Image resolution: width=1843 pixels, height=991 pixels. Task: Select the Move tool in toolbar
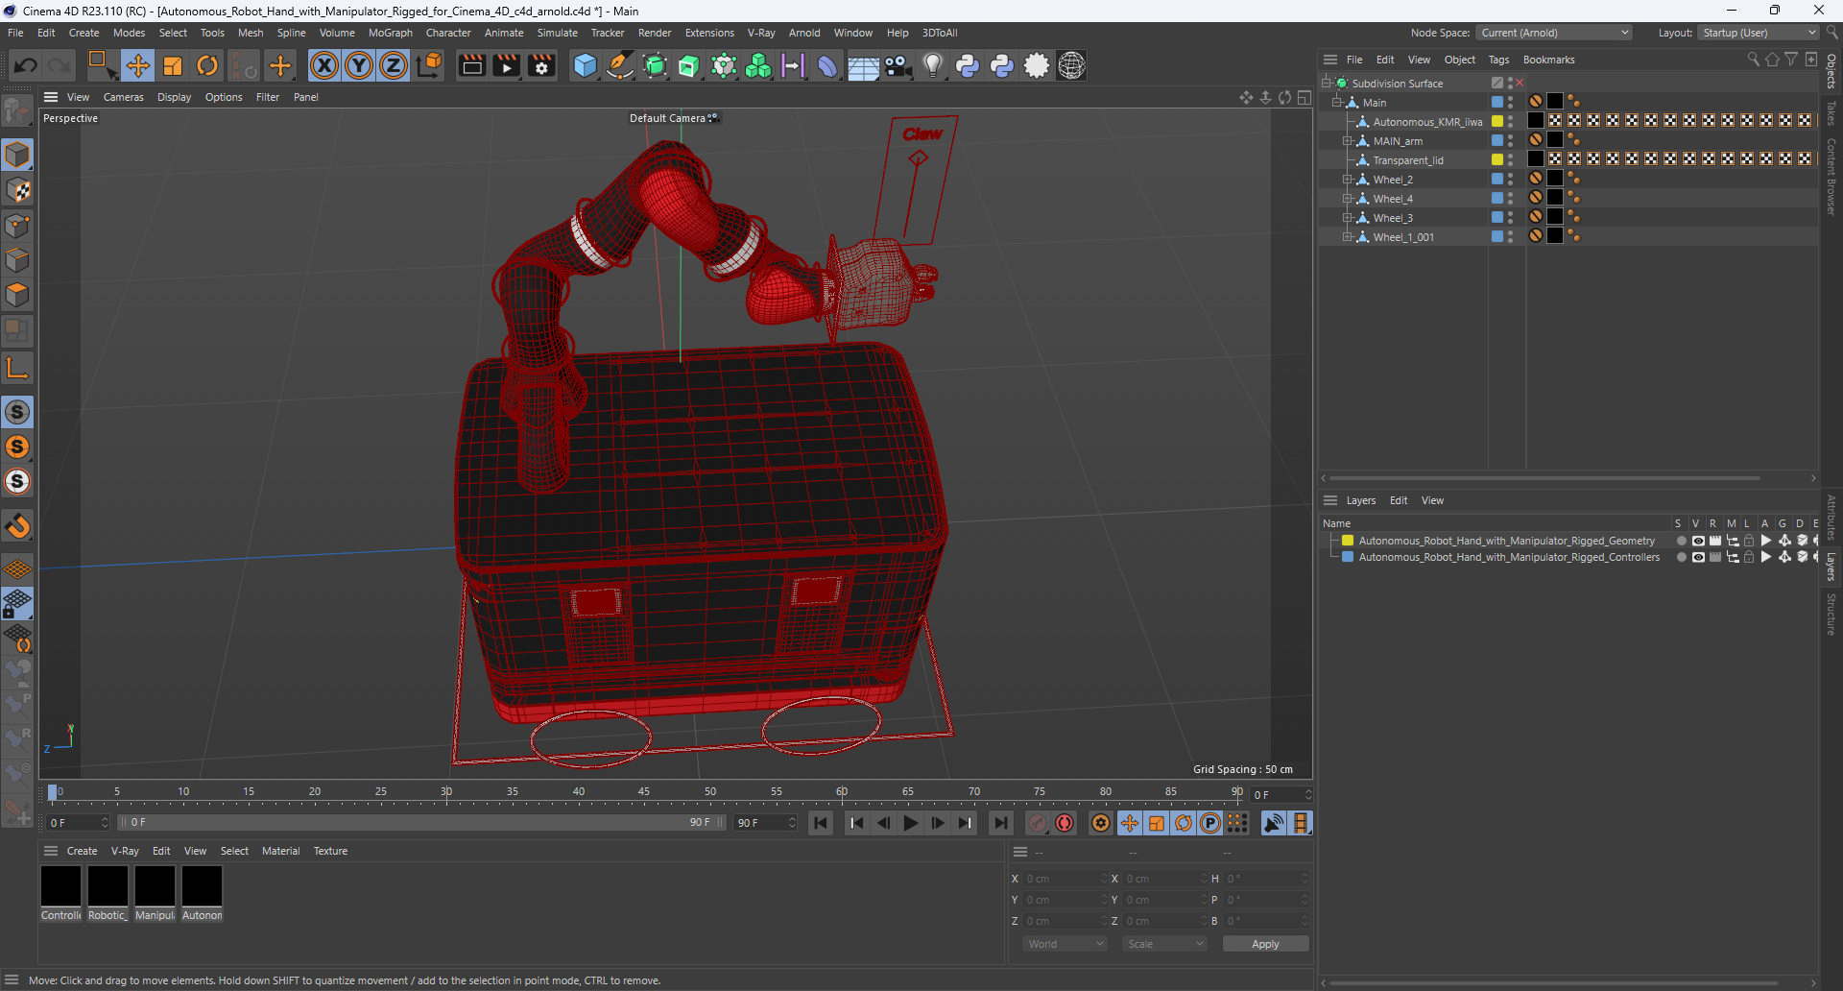(137, 65)
